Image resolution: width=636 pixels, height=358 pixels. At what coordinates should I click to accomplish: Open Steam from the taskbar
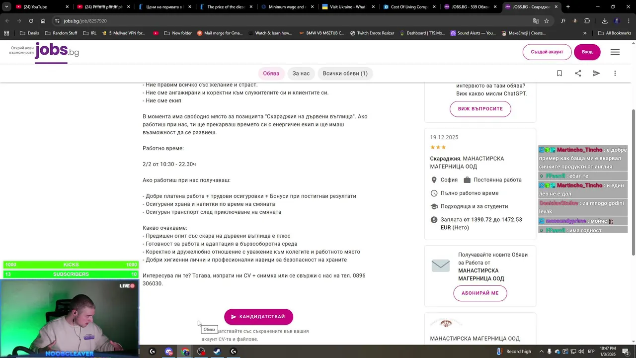click(217, 352)
